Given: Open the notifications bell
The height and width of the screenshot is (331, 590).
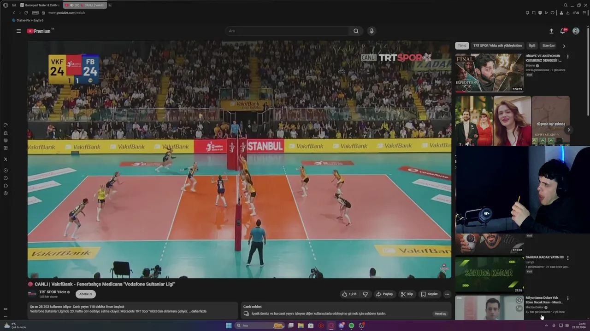Looking at the screenshot, I should pos(563,31).
